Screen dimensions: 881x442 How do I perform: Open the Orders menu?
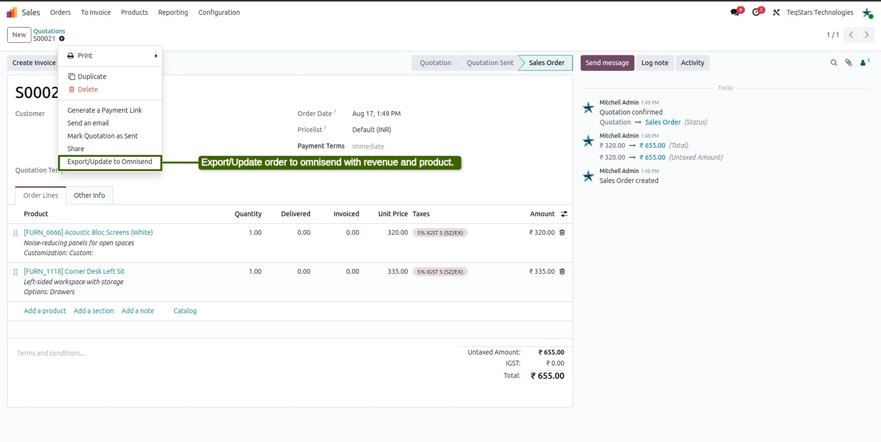[x=60, y=12]
